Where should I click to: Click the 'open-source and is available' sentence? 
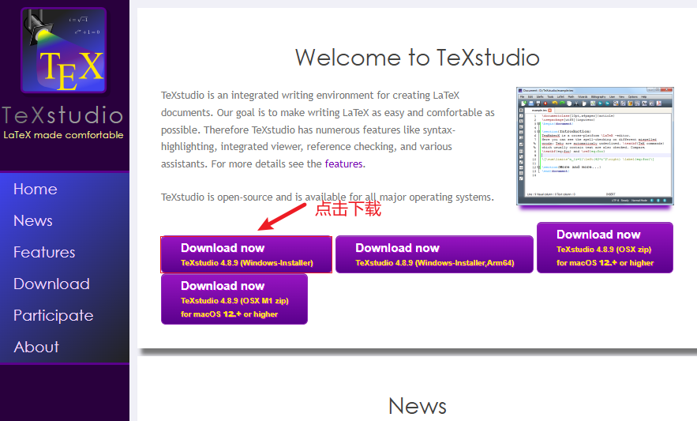tap(328, 197)
